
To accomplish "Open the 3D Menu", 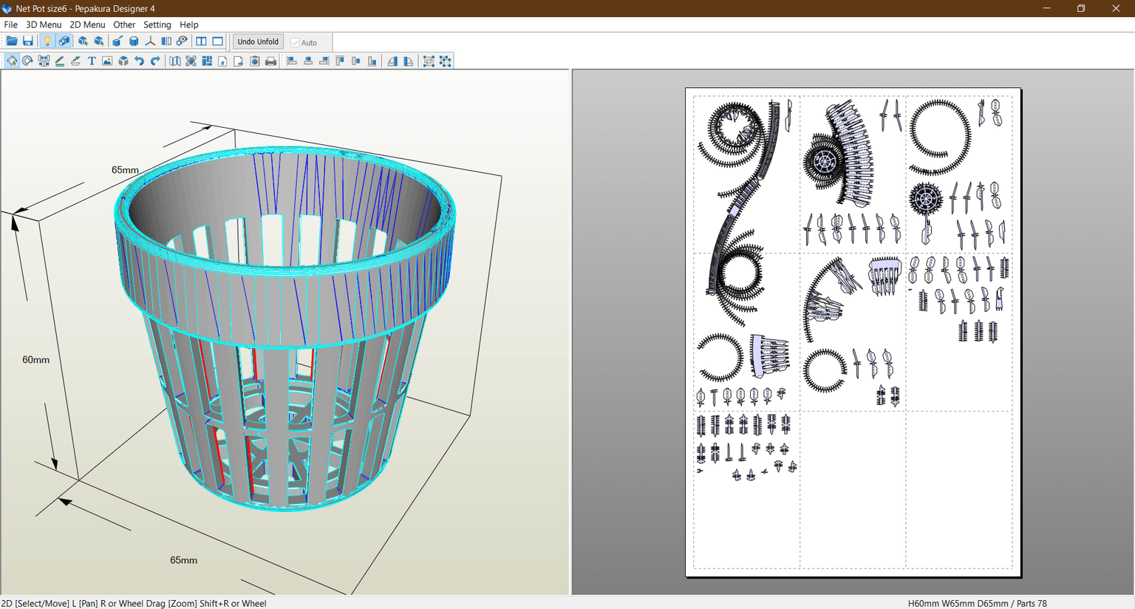I will click(44, 24).
